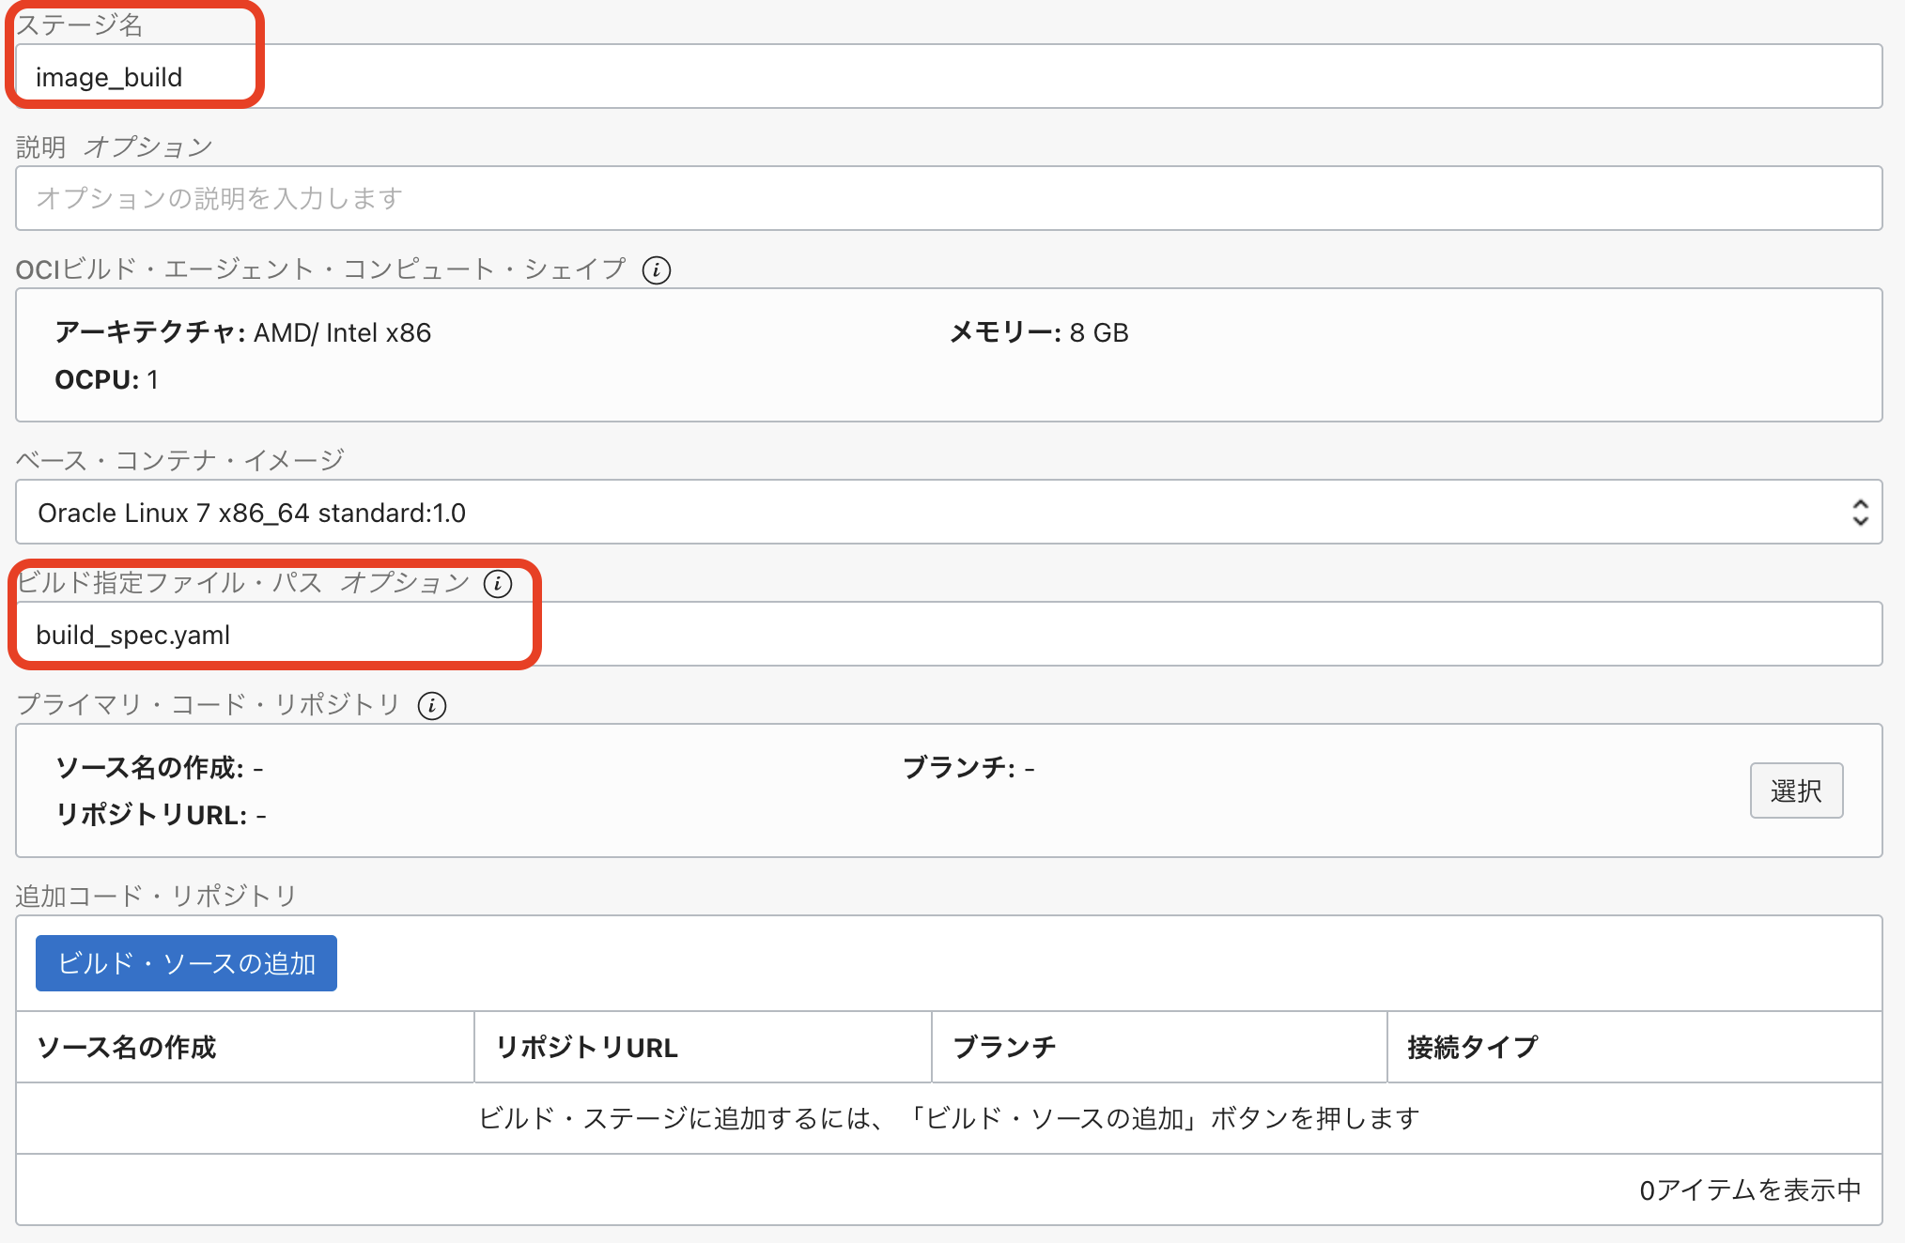The height and width of the screenshot is (1243, 1905).
Task: Click info icon beside OCI build agent shape
Action: coord(656,270)
